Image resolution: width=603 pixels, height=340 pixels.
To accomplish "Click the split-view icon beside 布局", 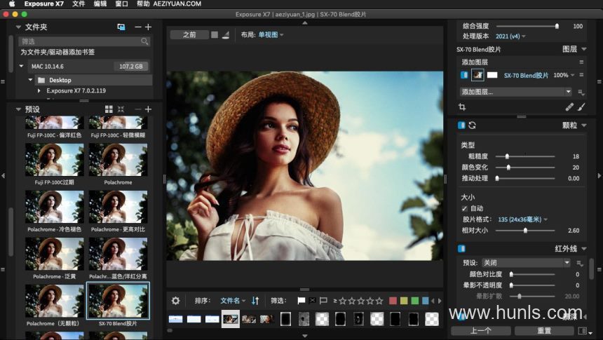I will [226, 34].
